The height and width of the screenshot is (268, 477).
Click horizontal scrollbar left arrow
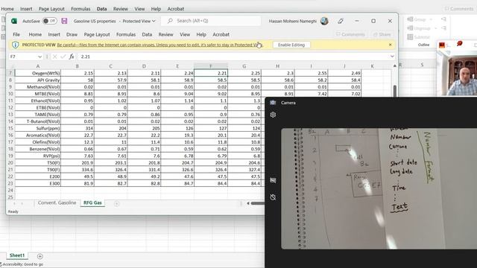(x=248, y=203)
